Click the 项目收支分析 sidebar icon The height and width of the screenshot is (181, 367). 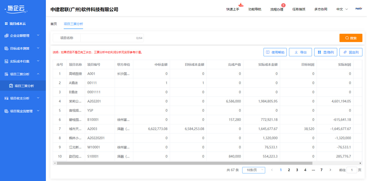coord(6,98)
